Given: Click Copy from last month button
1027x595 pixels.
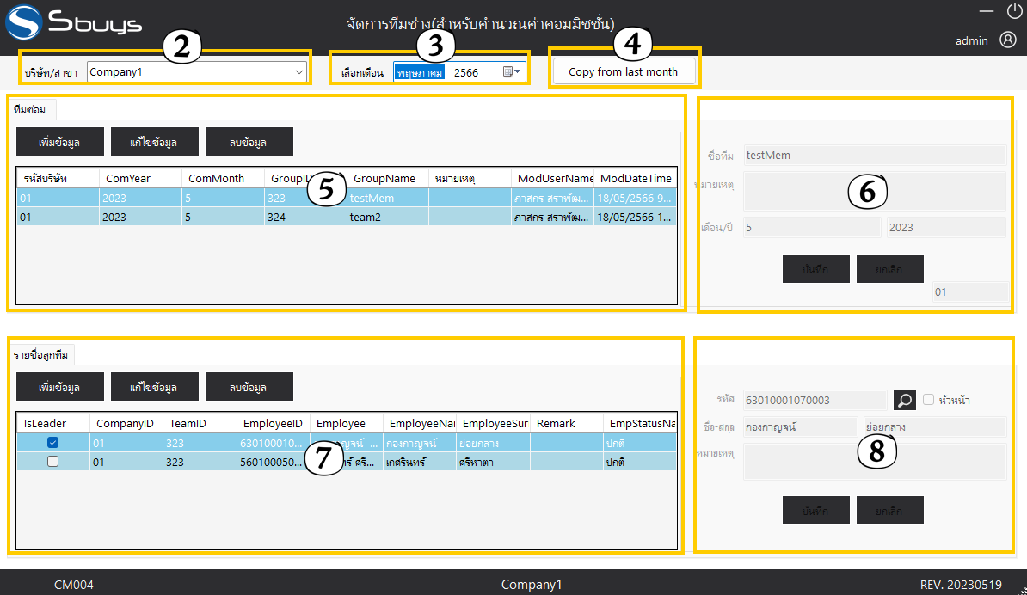Looking at the screenshot, I should click(x=623, y=72).
